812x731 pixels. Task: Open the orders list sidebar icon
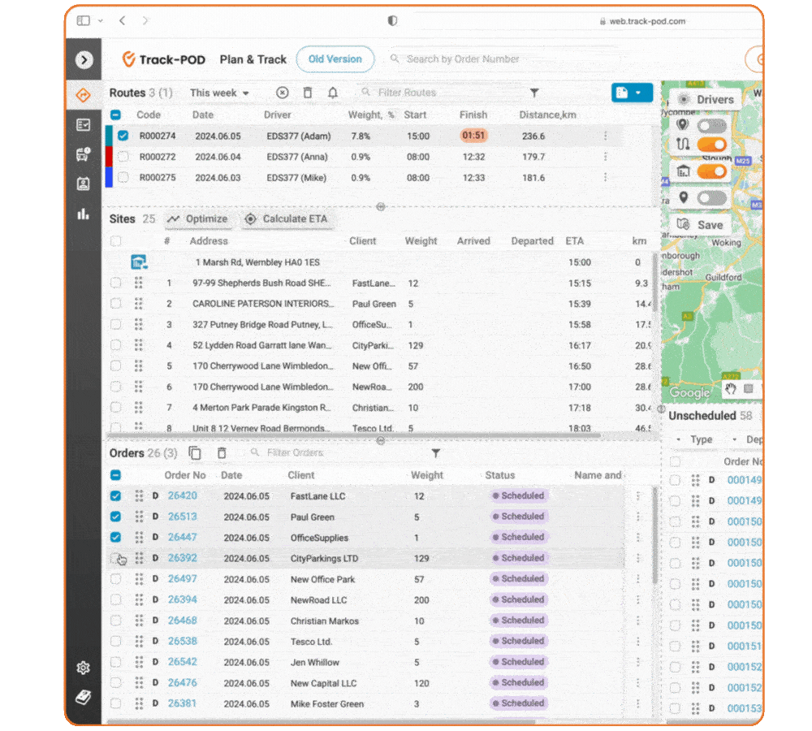tap(84, 125)
